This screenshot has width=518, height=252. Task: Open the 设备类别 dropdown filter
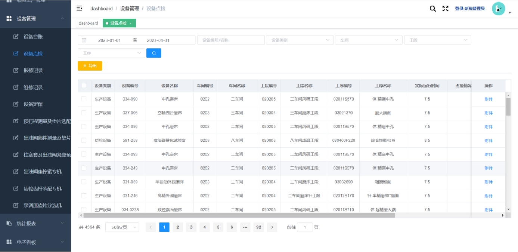(300, 40)
